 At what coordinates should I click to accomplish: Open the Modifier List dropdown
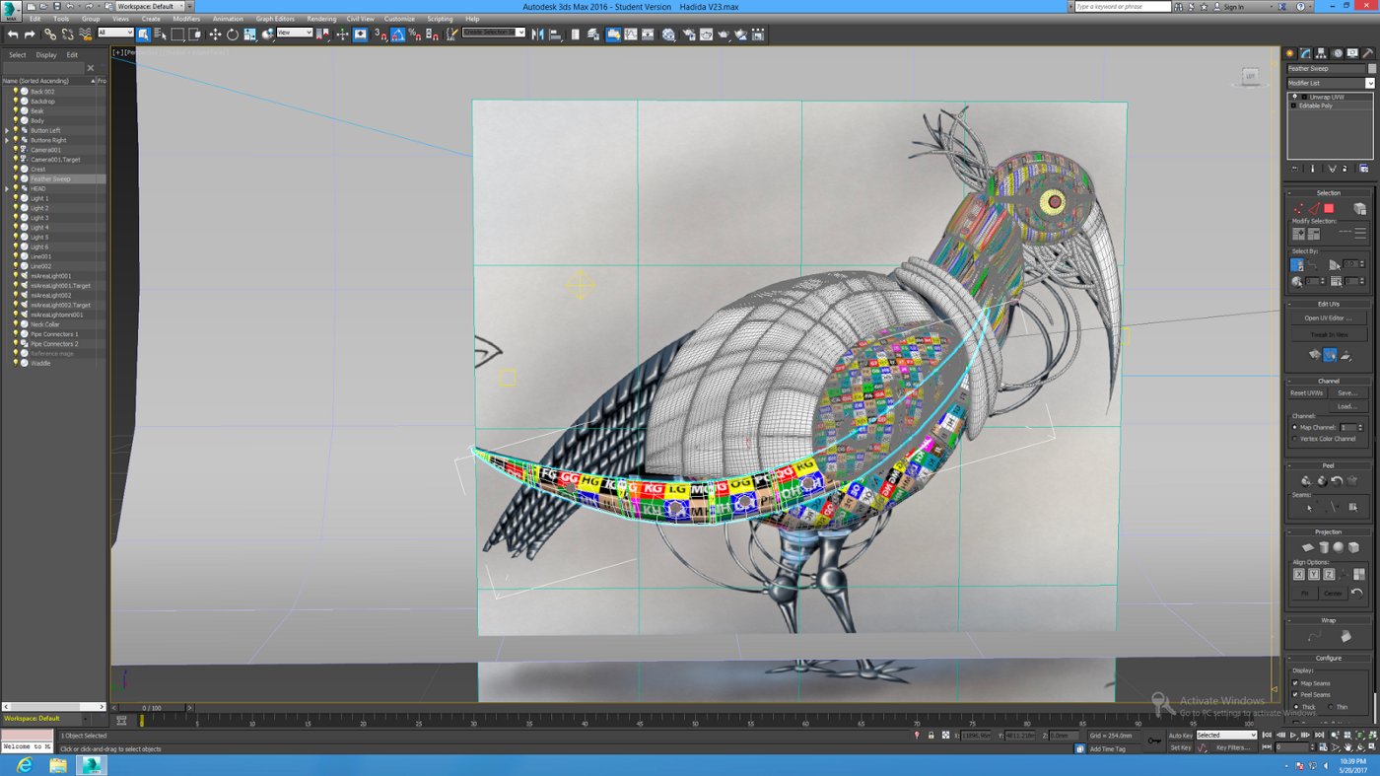point(1330,83)
